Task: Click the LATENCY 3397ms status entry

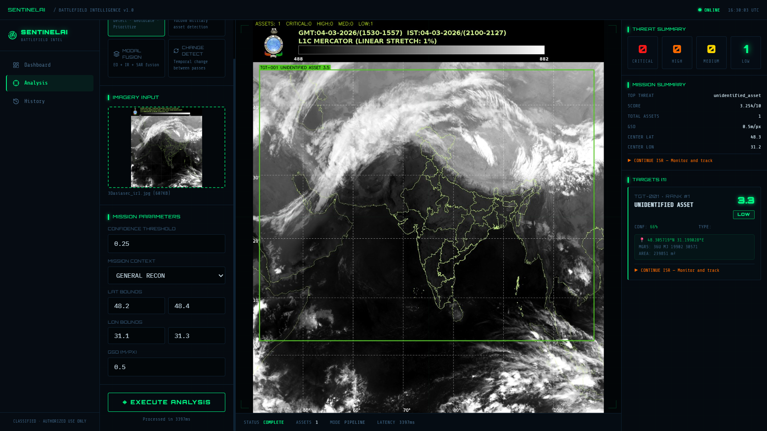Action: pyautogui.click(x=396, y=422)
